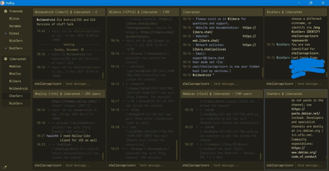Image resolution: width=329 pixels, height=171 pixels.
Task: Click the scrollbar in #halloy pane
Action: pos(103,156)
